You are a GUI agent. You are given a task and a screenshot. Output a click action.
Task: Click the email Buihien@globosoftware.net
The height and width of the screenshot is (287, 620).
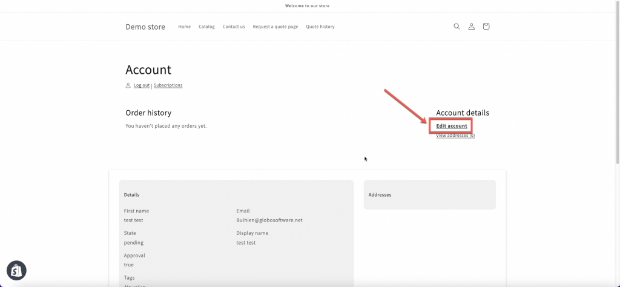(269, 220)
